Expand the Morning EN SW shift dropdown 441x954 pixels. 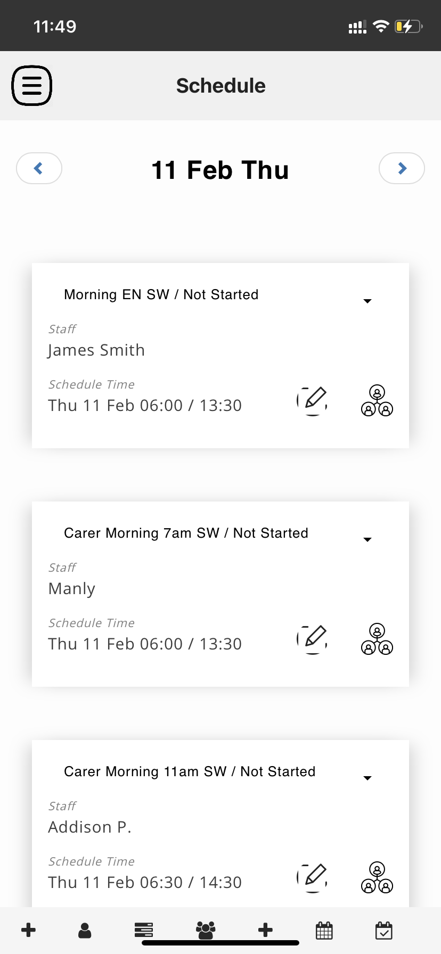367,301
